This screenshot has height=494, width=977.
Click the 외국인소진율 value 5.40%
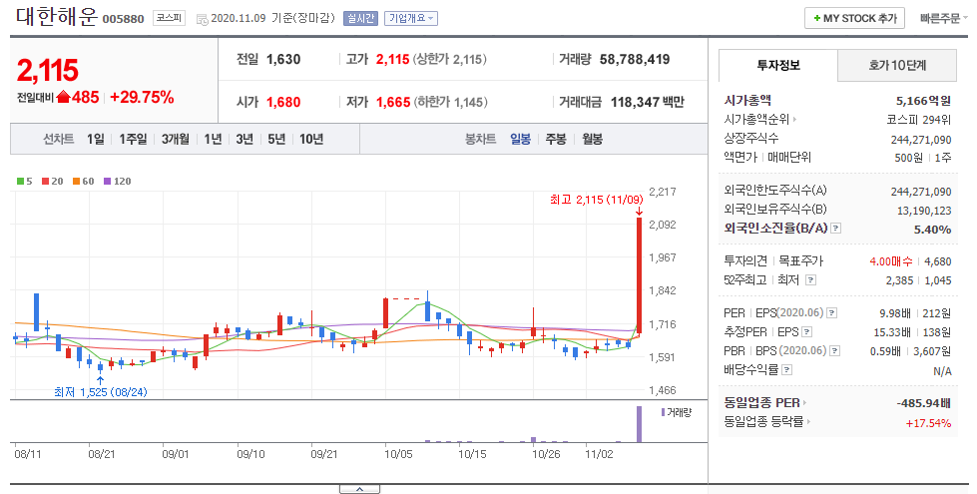[932, 230]
